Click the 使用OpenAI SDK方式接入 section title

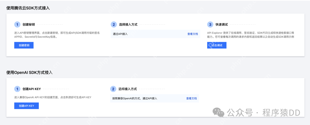(x=29, y=72)
